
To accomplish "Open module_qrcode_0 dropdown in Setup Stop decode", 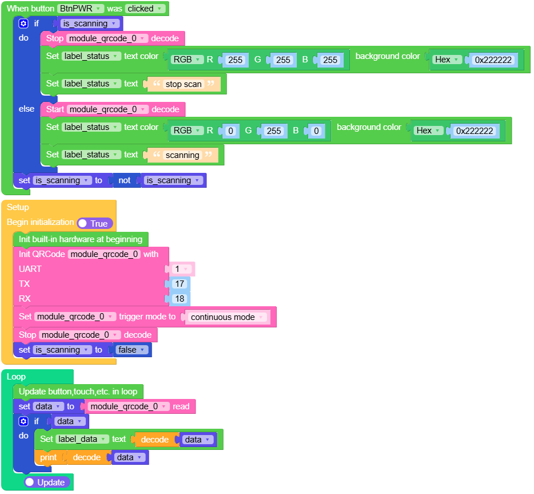I will pyautogui.click(x=79, y=335).
